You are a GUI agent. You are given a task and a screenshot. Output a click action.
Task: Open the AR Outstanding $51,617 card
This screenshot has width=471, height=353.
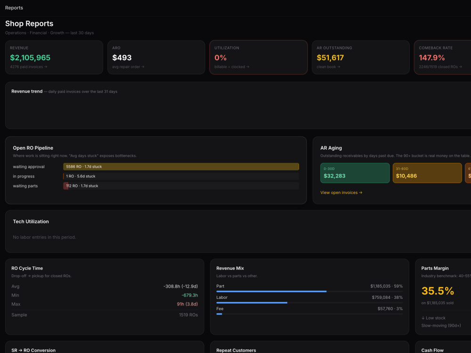(361, 57)
